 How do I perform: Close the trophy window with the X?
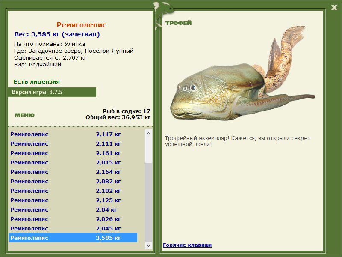[334, 8]
